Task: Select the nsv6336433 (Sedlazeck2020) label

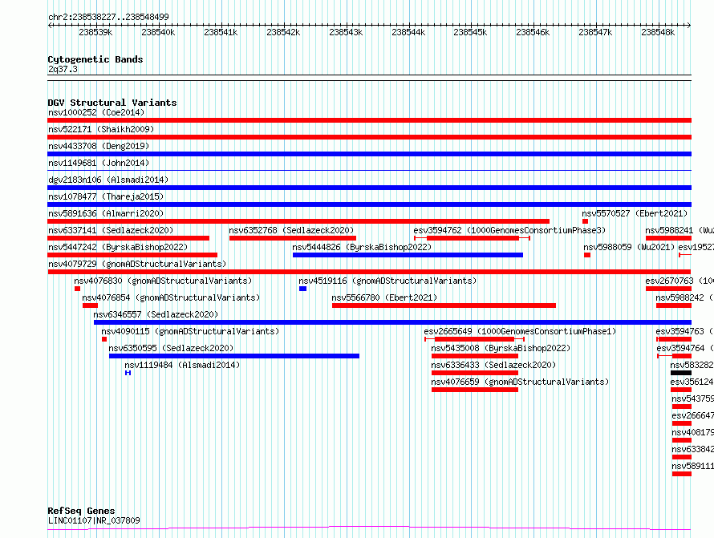Action: pos(493,365)
